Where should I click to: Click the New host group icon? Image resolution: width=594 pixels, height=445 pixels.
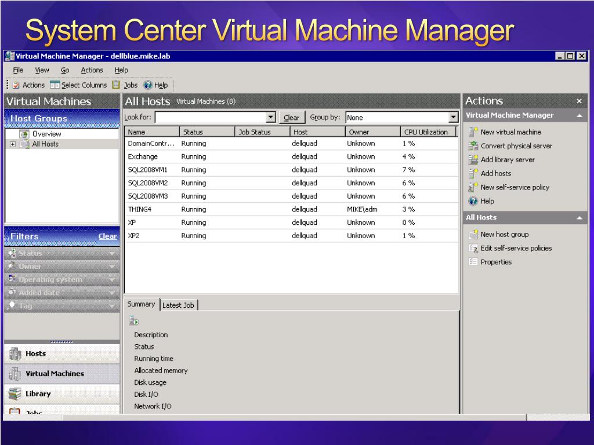pyautogui.click(x=473, y=234)
